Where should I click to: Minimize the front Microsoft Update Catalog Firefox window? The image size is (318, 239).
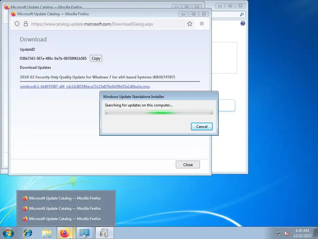[183, 14]
